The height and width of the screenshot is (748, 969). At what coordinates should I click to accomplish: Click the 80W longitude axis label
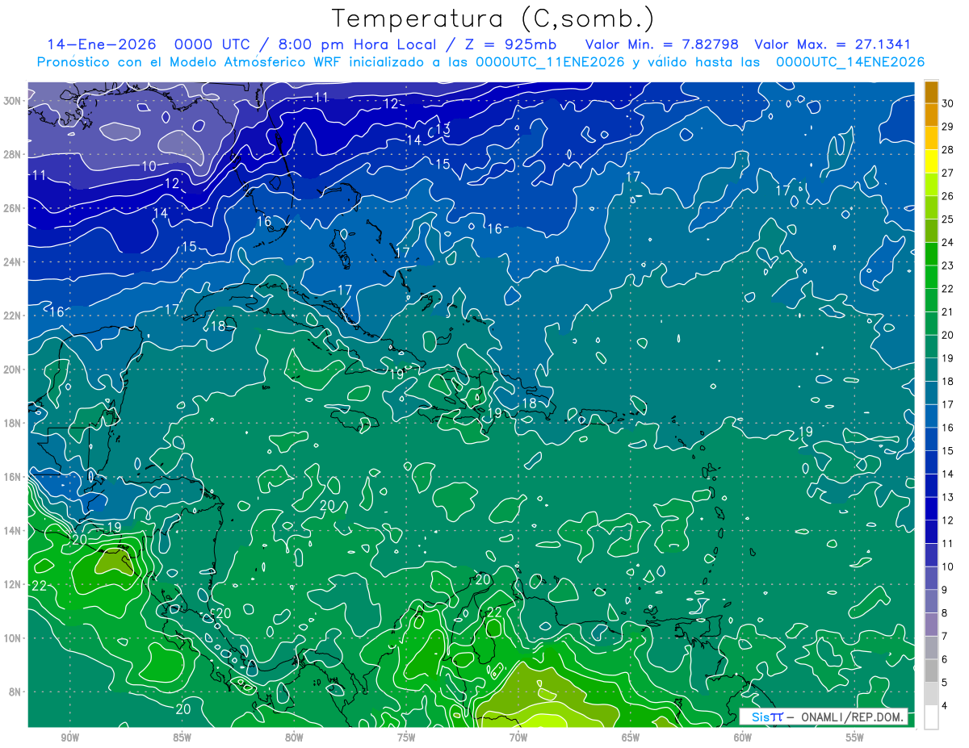tap(295, 738)
